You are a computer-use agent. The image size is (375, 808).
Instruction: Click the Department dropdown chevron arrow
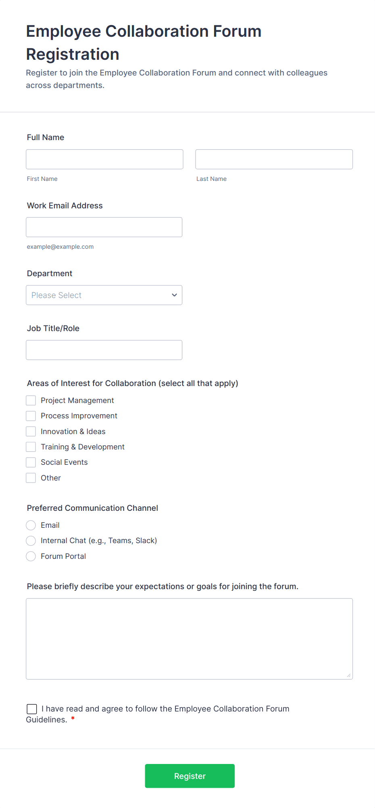(x=174, y=295)
